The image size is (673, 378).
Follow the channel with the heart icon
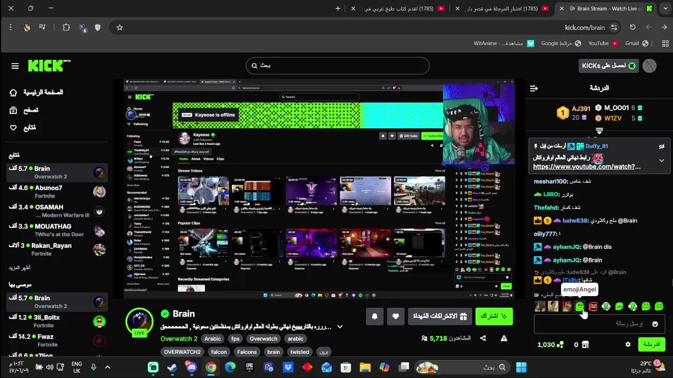coord(395,316)
